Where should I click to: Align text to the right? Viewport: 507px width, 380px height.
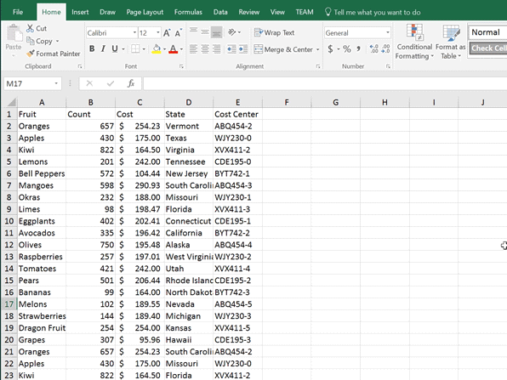(216, 49)
